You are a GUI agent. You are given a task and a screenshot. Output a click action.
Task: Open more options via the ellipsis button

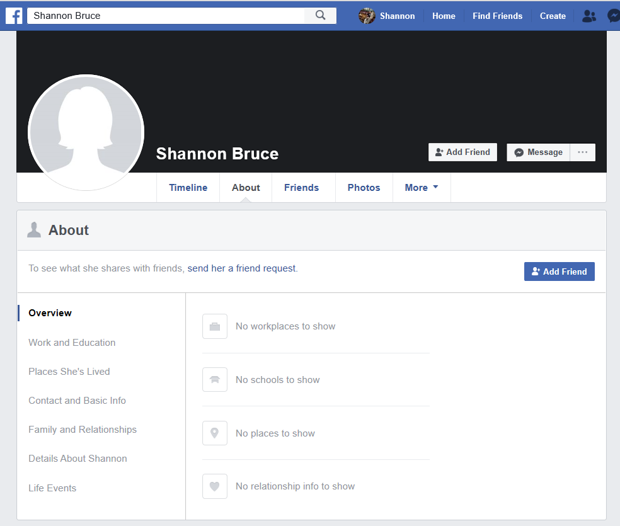582,152
